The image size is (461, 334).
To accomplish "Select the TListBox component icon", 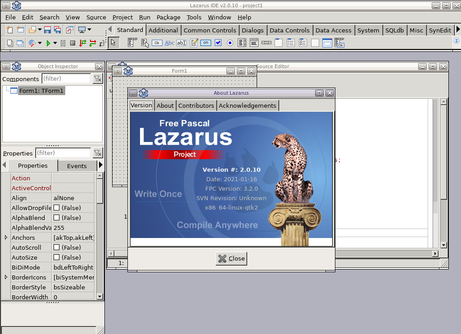I will click(x=242, y=43).
